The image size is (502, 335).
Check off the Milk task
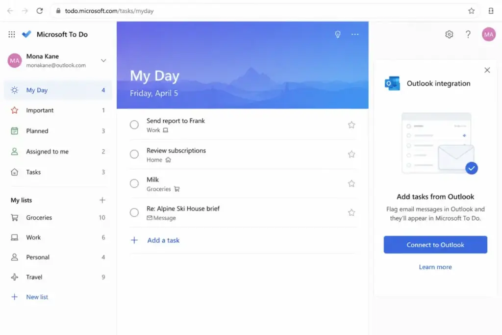[x=134, y=183]
